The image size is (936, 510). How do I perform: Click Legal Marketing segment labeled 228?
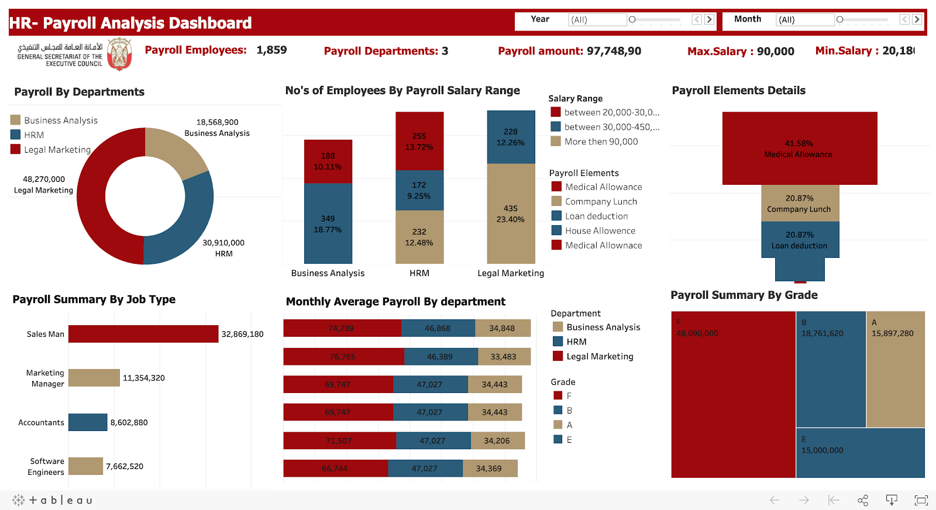tap(511, 137)
